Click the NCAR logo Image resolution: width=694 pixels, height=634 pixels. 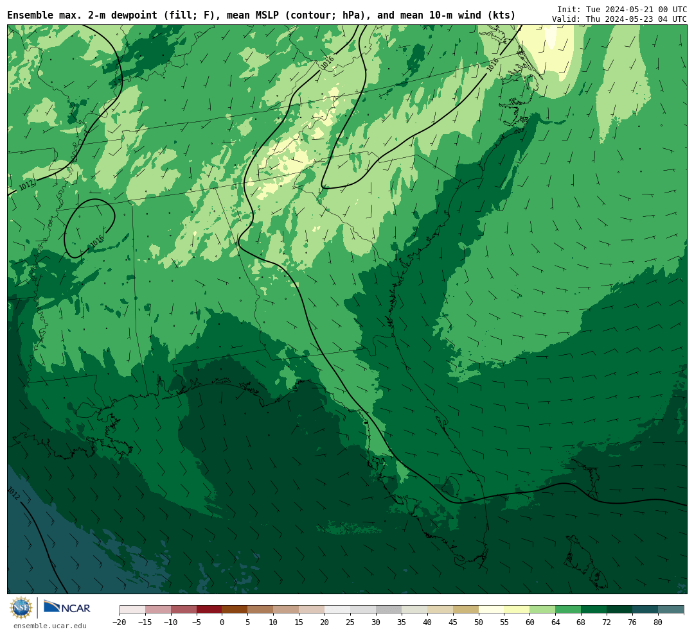pos(67,606)
